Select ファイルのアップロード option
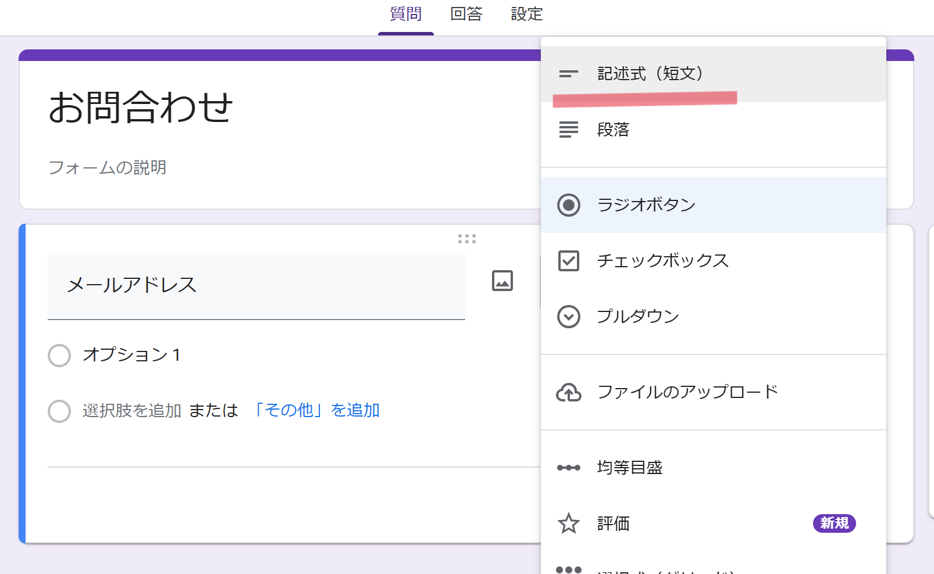 [x=714, y=392]
